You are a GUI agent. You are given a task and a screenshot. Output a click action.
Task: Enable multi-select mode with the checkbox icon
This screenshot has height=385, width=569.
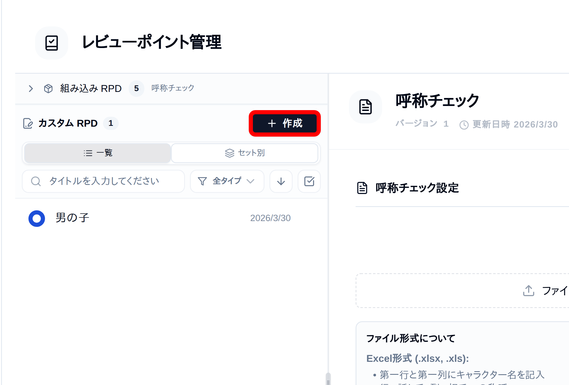click(309, 181)
